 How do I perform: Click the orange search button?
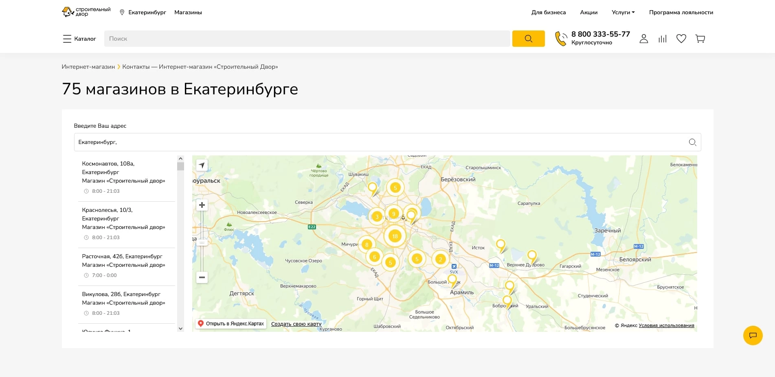(x=528, y=38)
